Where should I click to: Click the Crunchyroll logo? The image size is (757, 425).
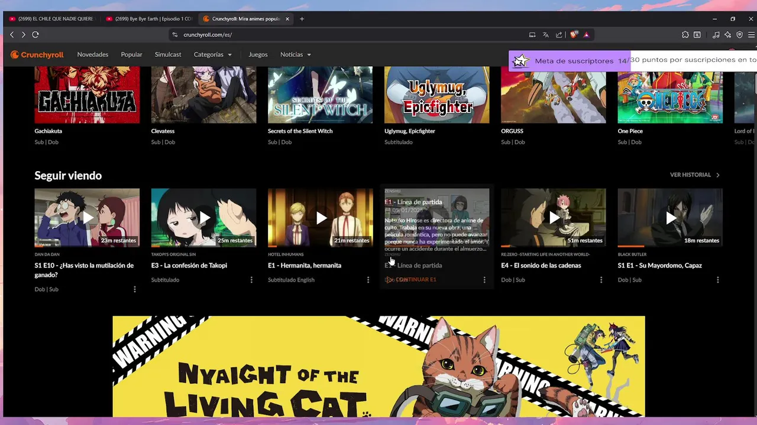click(x=37, y=54)
